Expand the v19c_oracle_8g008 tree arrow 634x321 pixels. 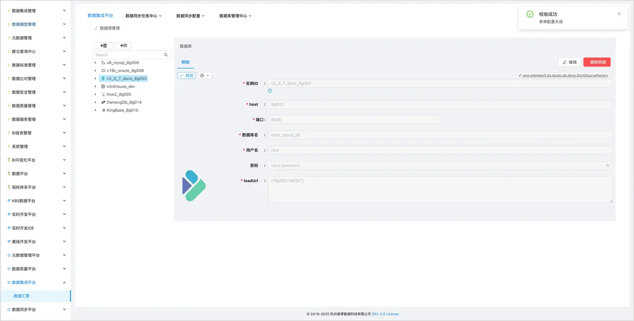click(96, 71)
